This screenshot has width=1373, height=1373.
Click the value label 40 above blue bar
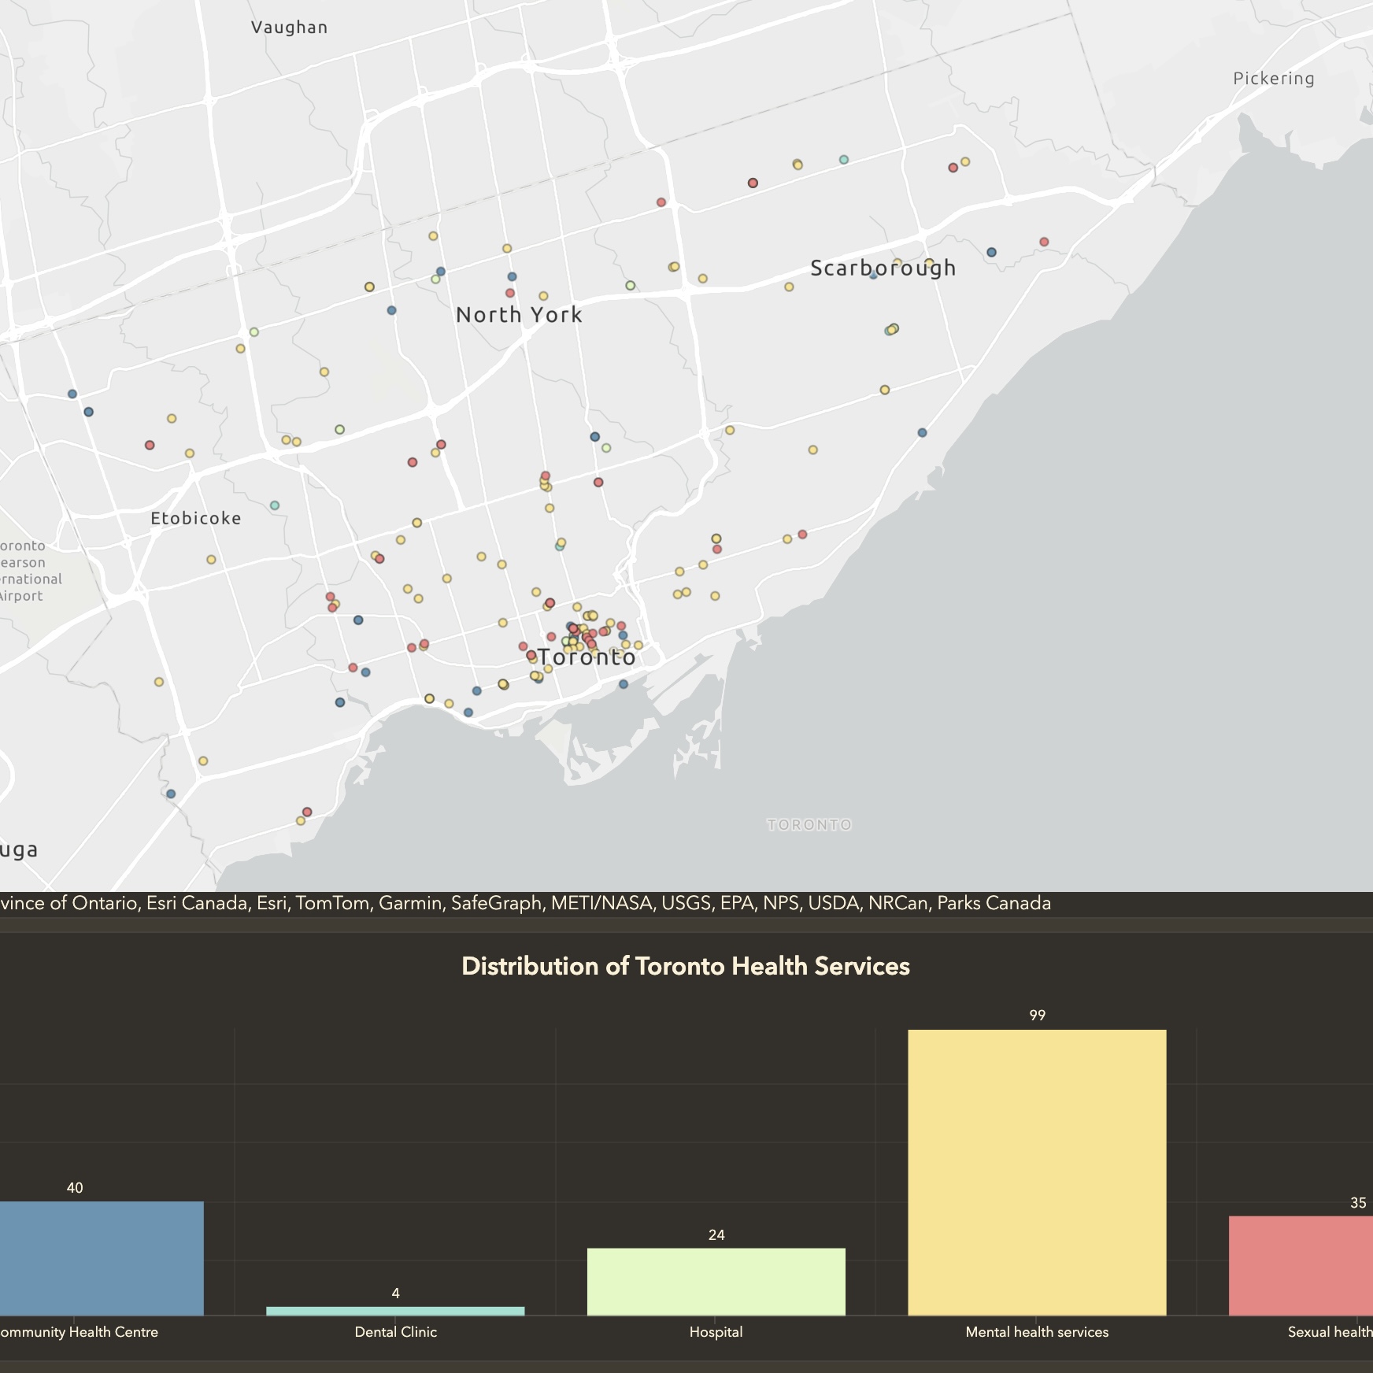[75, 1188]
